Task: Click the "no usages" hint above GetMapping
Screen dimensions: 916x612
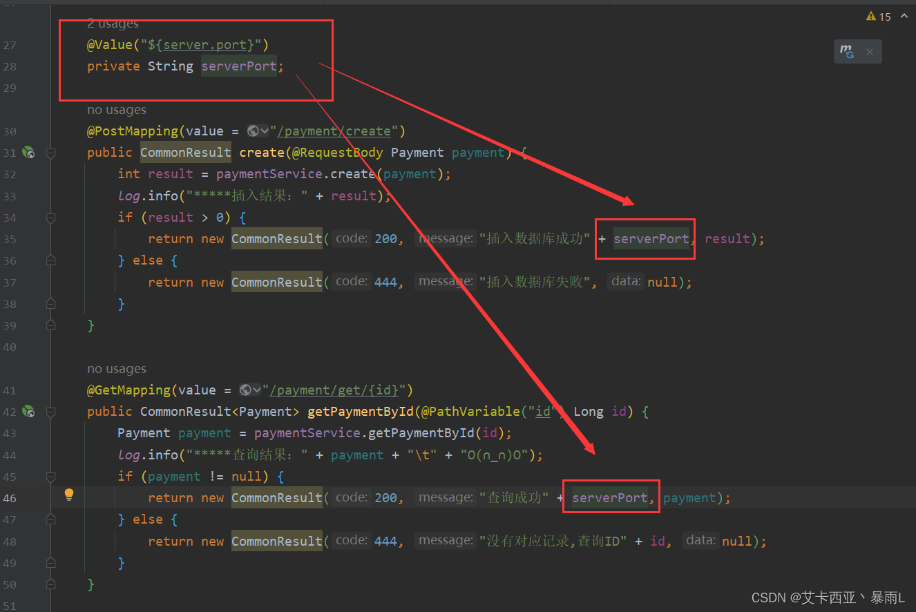Action: (x=117, y=369)
